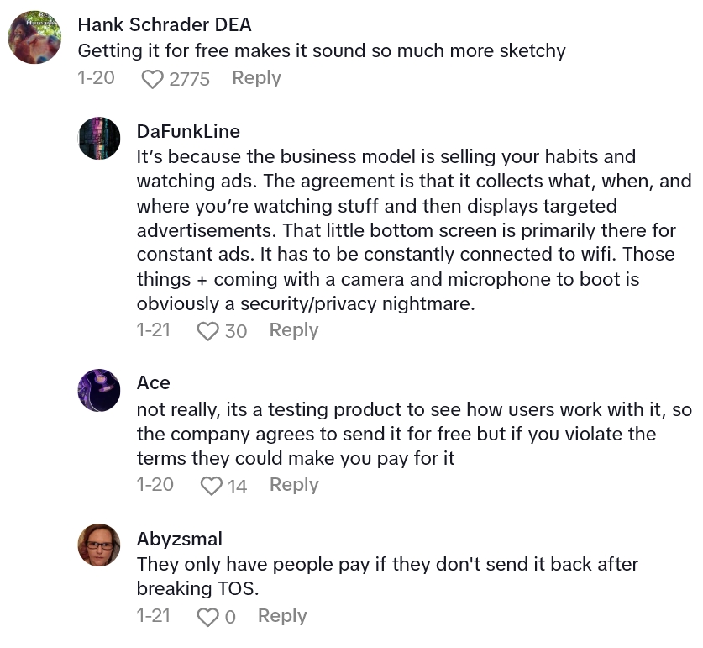
Task: Open the Hank Schrader DEA username link
Action: pyautogui.click(x=164, y=25)
